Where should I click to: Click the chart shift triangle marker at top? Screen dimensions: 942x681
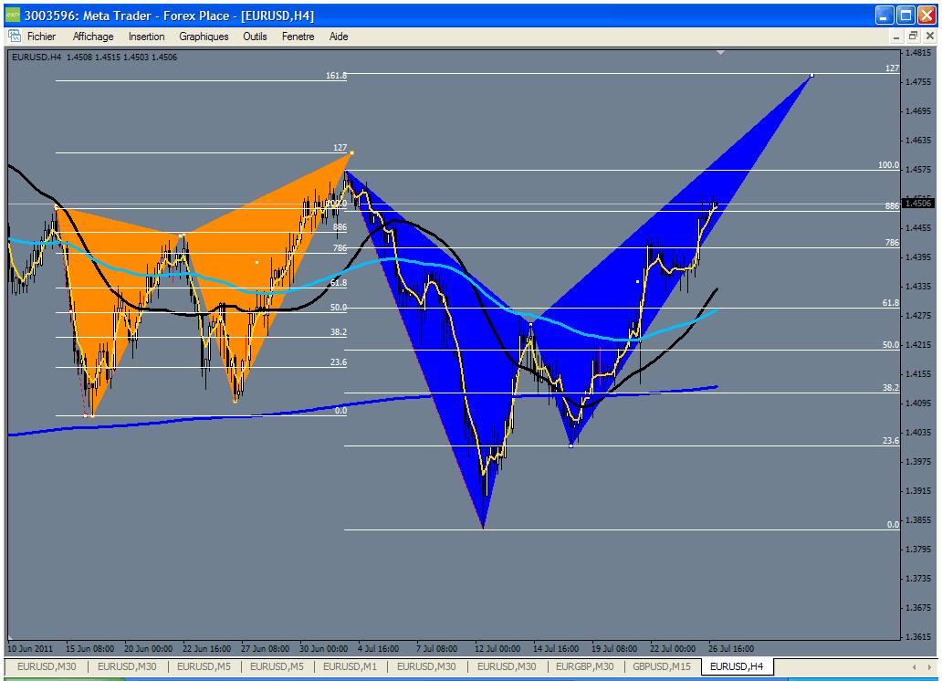coord(720,53)
